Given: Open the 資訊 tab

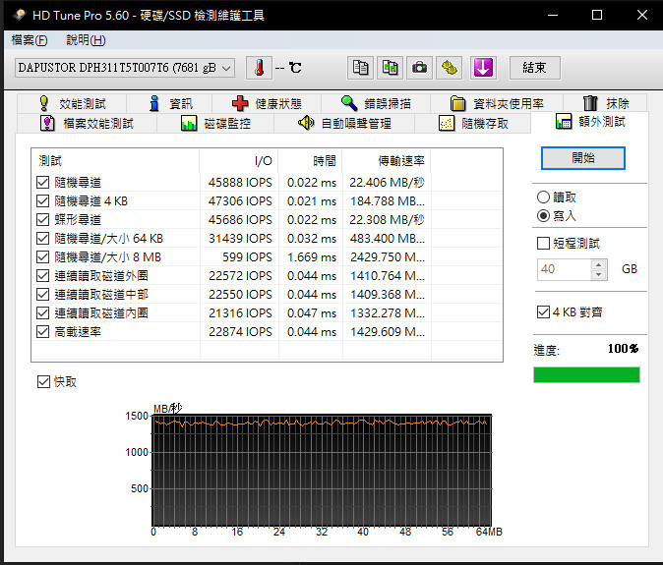Looking at the screenshot, I should click(170, 103).
